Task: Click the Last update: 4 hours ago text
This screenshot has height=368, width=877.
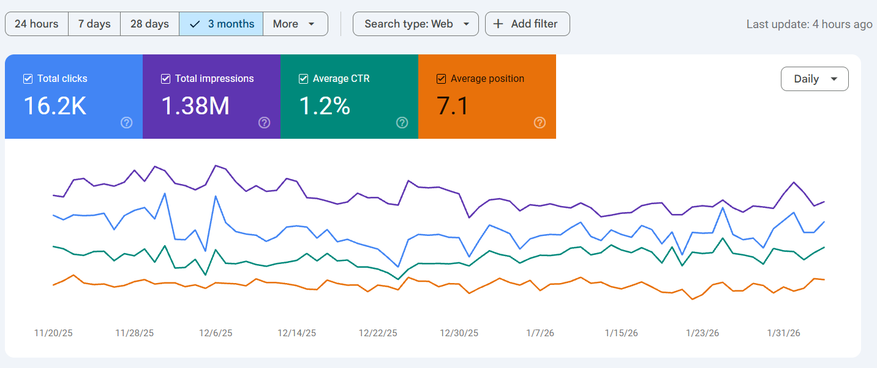Action: click(809, 24)
